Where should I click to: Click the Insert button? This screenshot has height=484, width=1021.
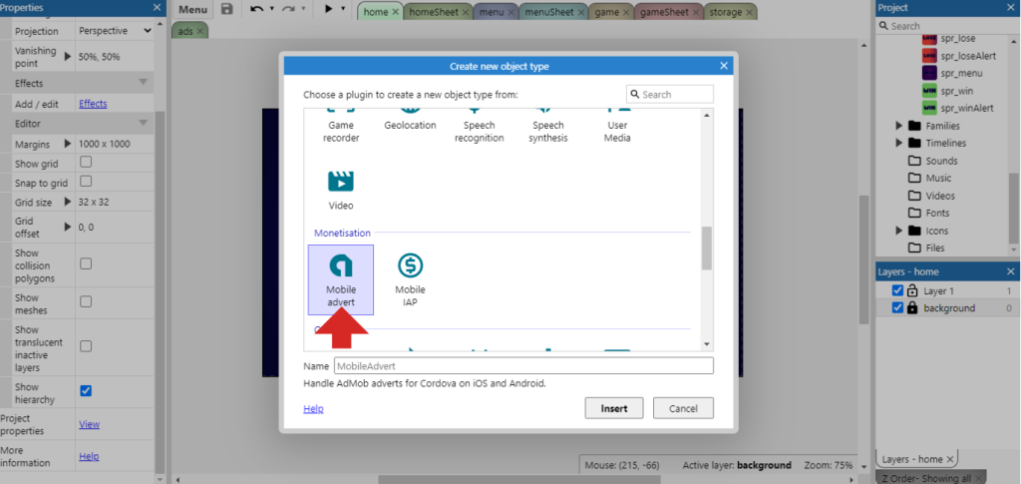click(x=614, y=408)
